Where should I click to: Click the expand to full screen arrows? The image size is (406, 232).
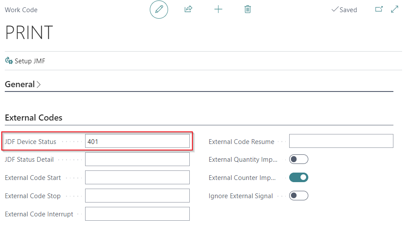[395, 9]
